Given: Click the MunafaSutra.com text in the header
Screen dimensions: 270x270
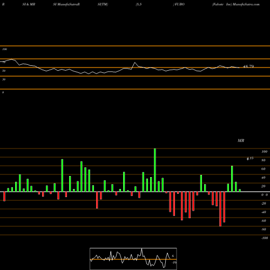Looking at the screenshot, I should [x=246, y=4].
